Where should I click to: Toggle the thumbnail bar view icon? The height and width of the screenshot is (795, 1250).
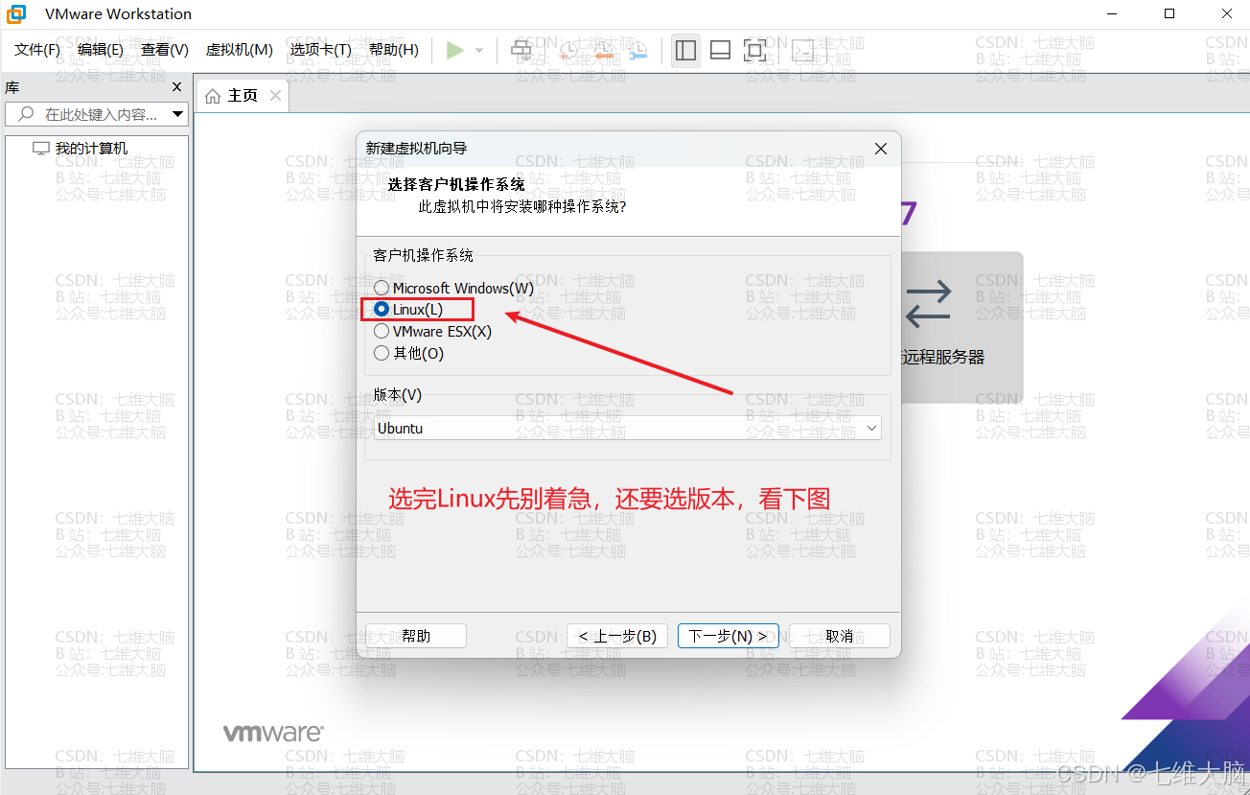(721, 50)
